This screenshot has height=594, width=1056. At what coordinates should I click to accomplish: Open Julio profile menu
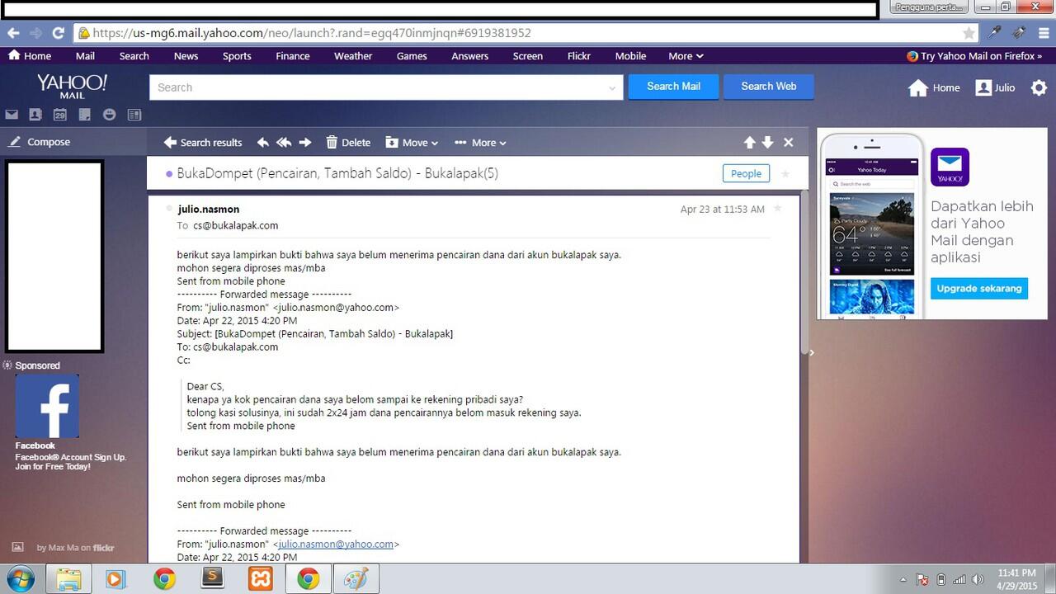pos(995,87)
